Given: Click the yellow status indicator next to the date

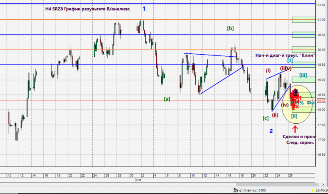Looking at the screenshot, I should pyautogui.click(x=312, y=190).
